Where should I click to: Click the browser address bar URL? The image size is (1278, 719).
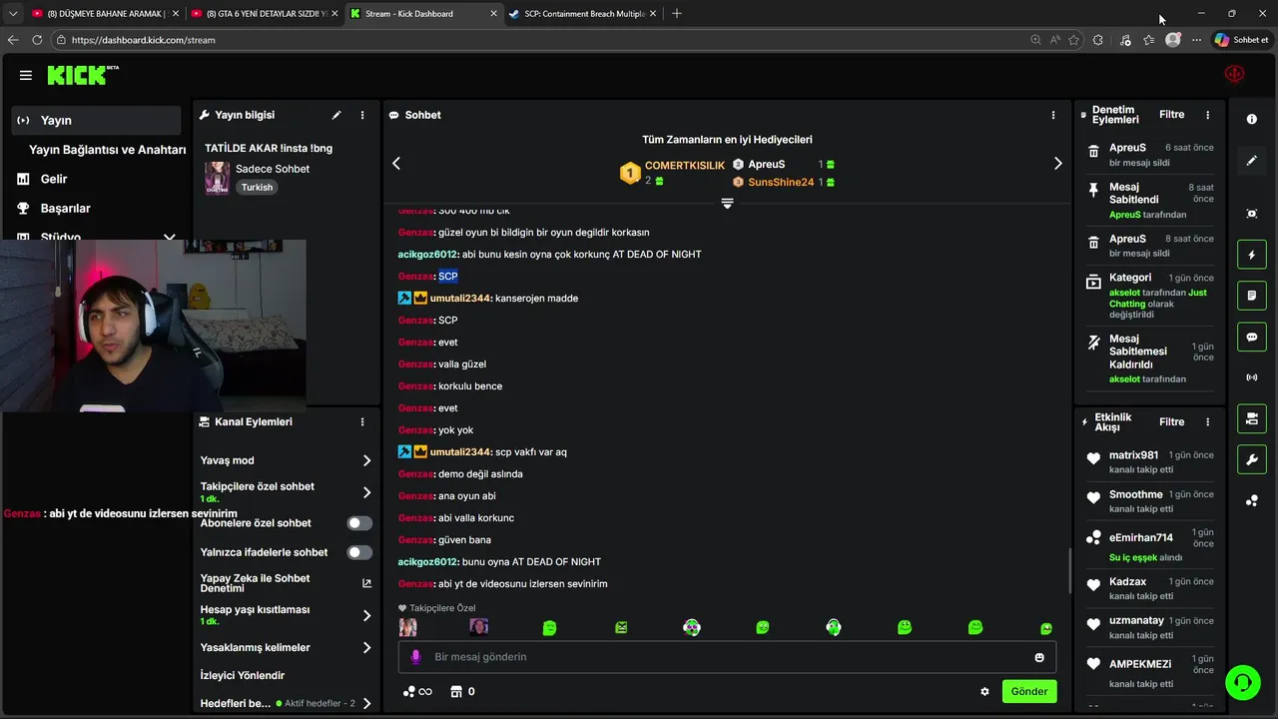[143, 40]
